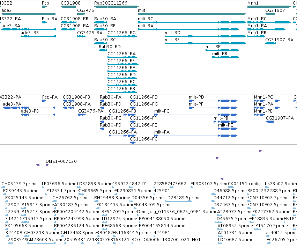
Task: Select the ade3-RB transcript
Action: 30,33
